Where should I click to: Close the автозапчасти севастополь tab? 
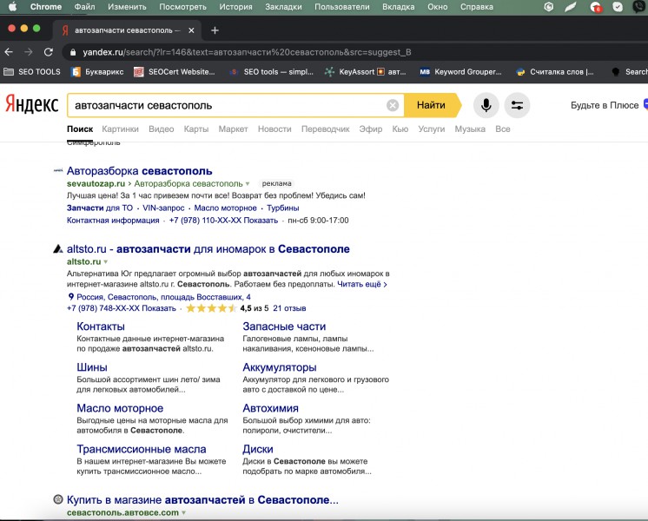click(191, 30)
